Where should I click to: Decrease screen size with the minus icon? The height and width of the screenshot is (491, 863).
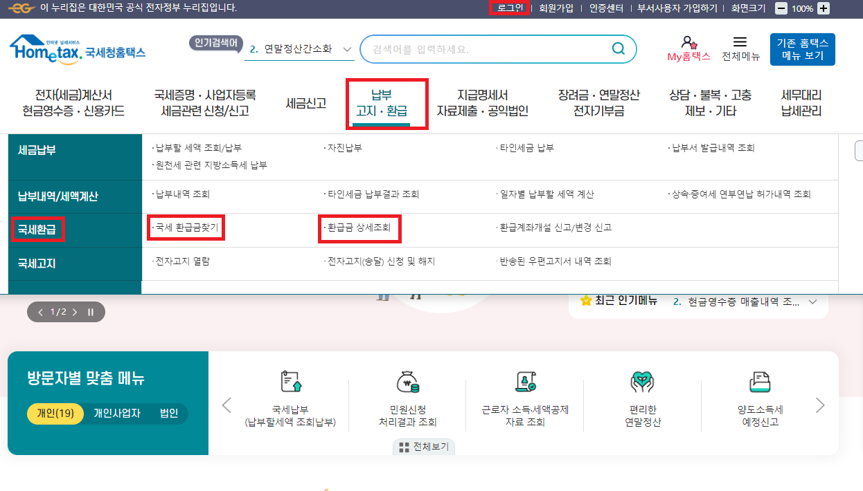[783, 8]
